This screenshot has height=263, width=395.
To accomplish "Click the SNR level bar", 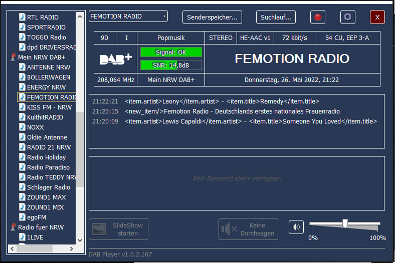I will pyautogui.click(x=171, y=65).
